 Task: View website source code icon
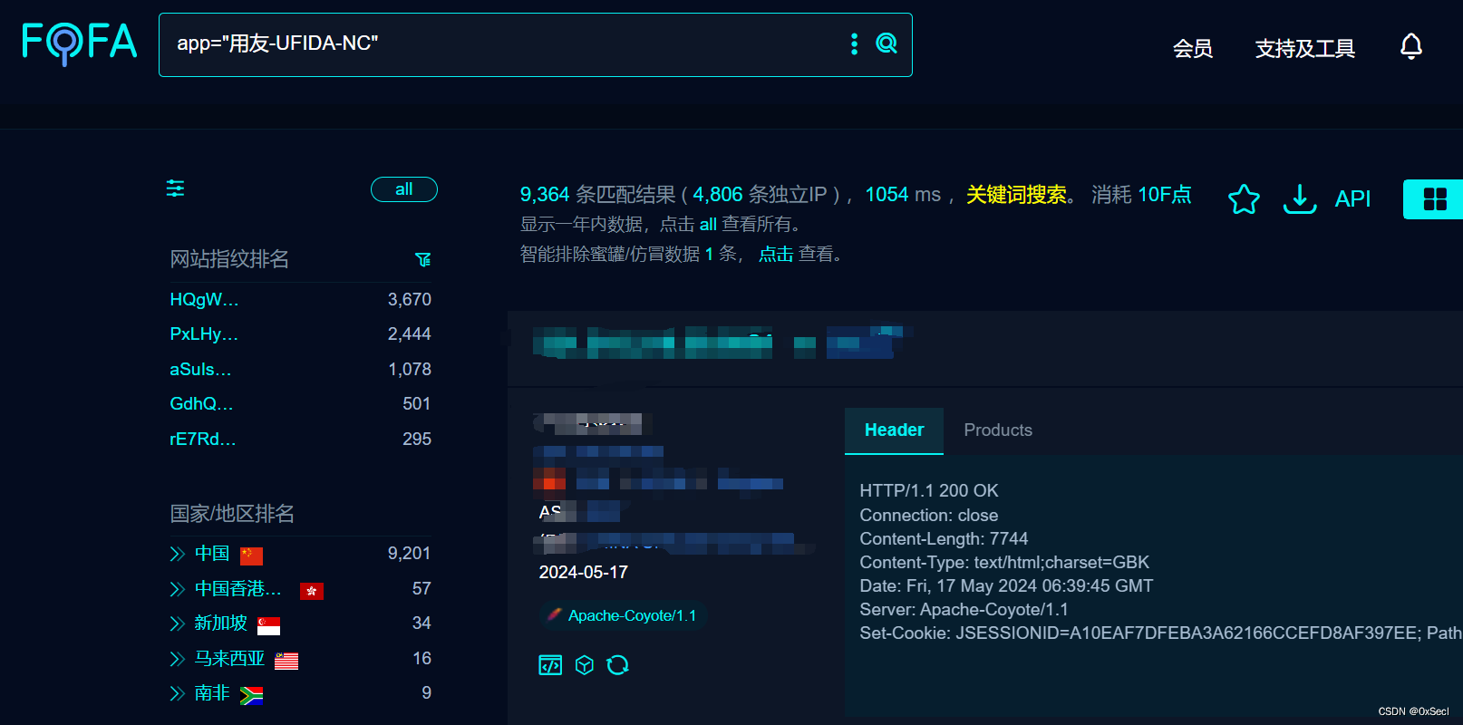(x=550, y=665)
